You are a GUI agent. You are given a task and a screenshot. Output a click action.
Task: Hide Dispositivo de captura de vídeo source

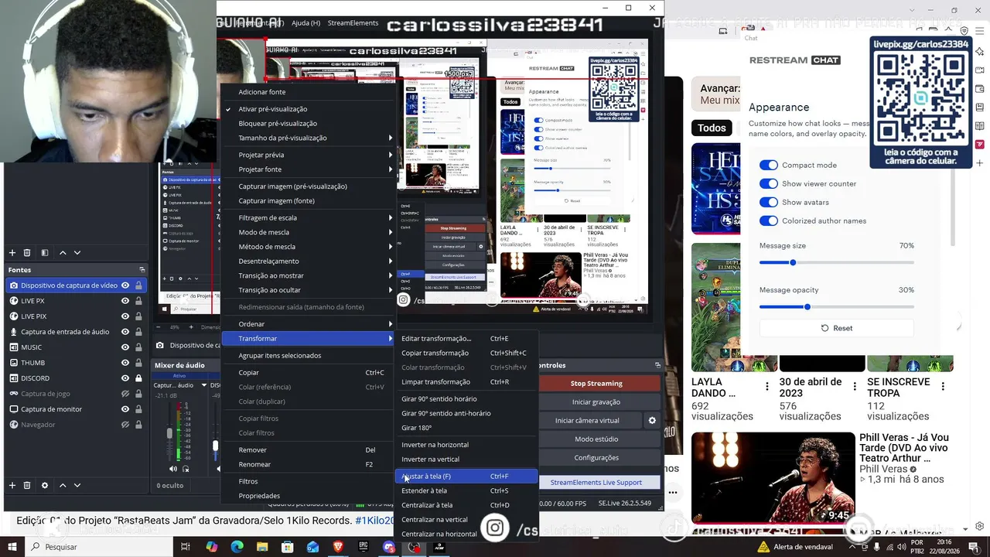click(x=125, y=285)
